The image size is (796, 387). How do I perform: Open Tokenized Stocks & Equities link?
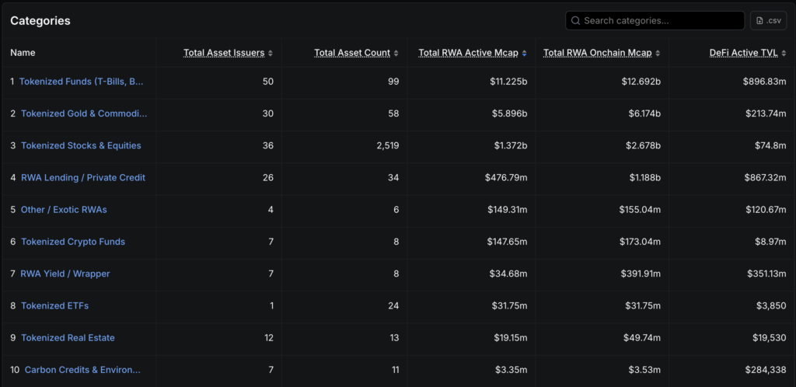[x=81, y=146]
